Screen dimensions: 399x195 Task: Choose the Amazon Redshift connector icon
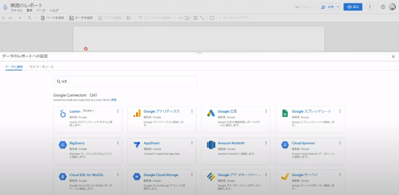click(x=211, y=145)
